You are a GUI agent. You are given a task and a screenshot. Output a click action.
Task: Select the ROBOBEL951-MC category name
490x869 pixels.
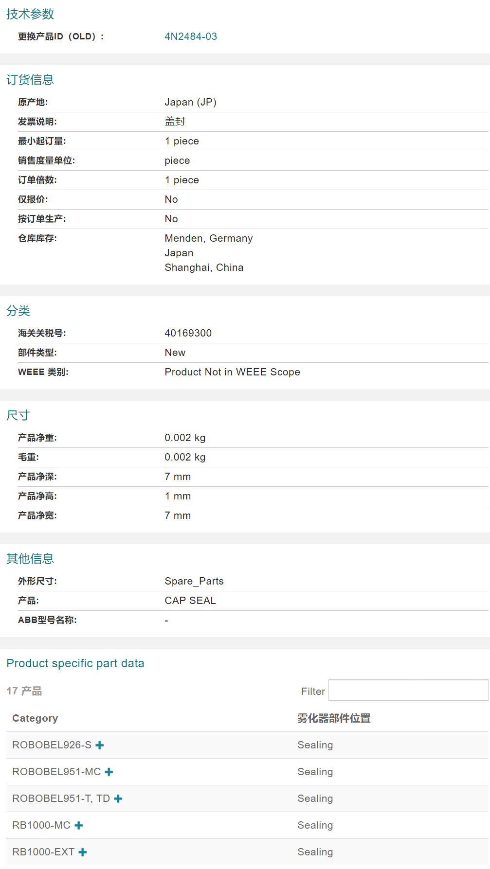point(56,772)
